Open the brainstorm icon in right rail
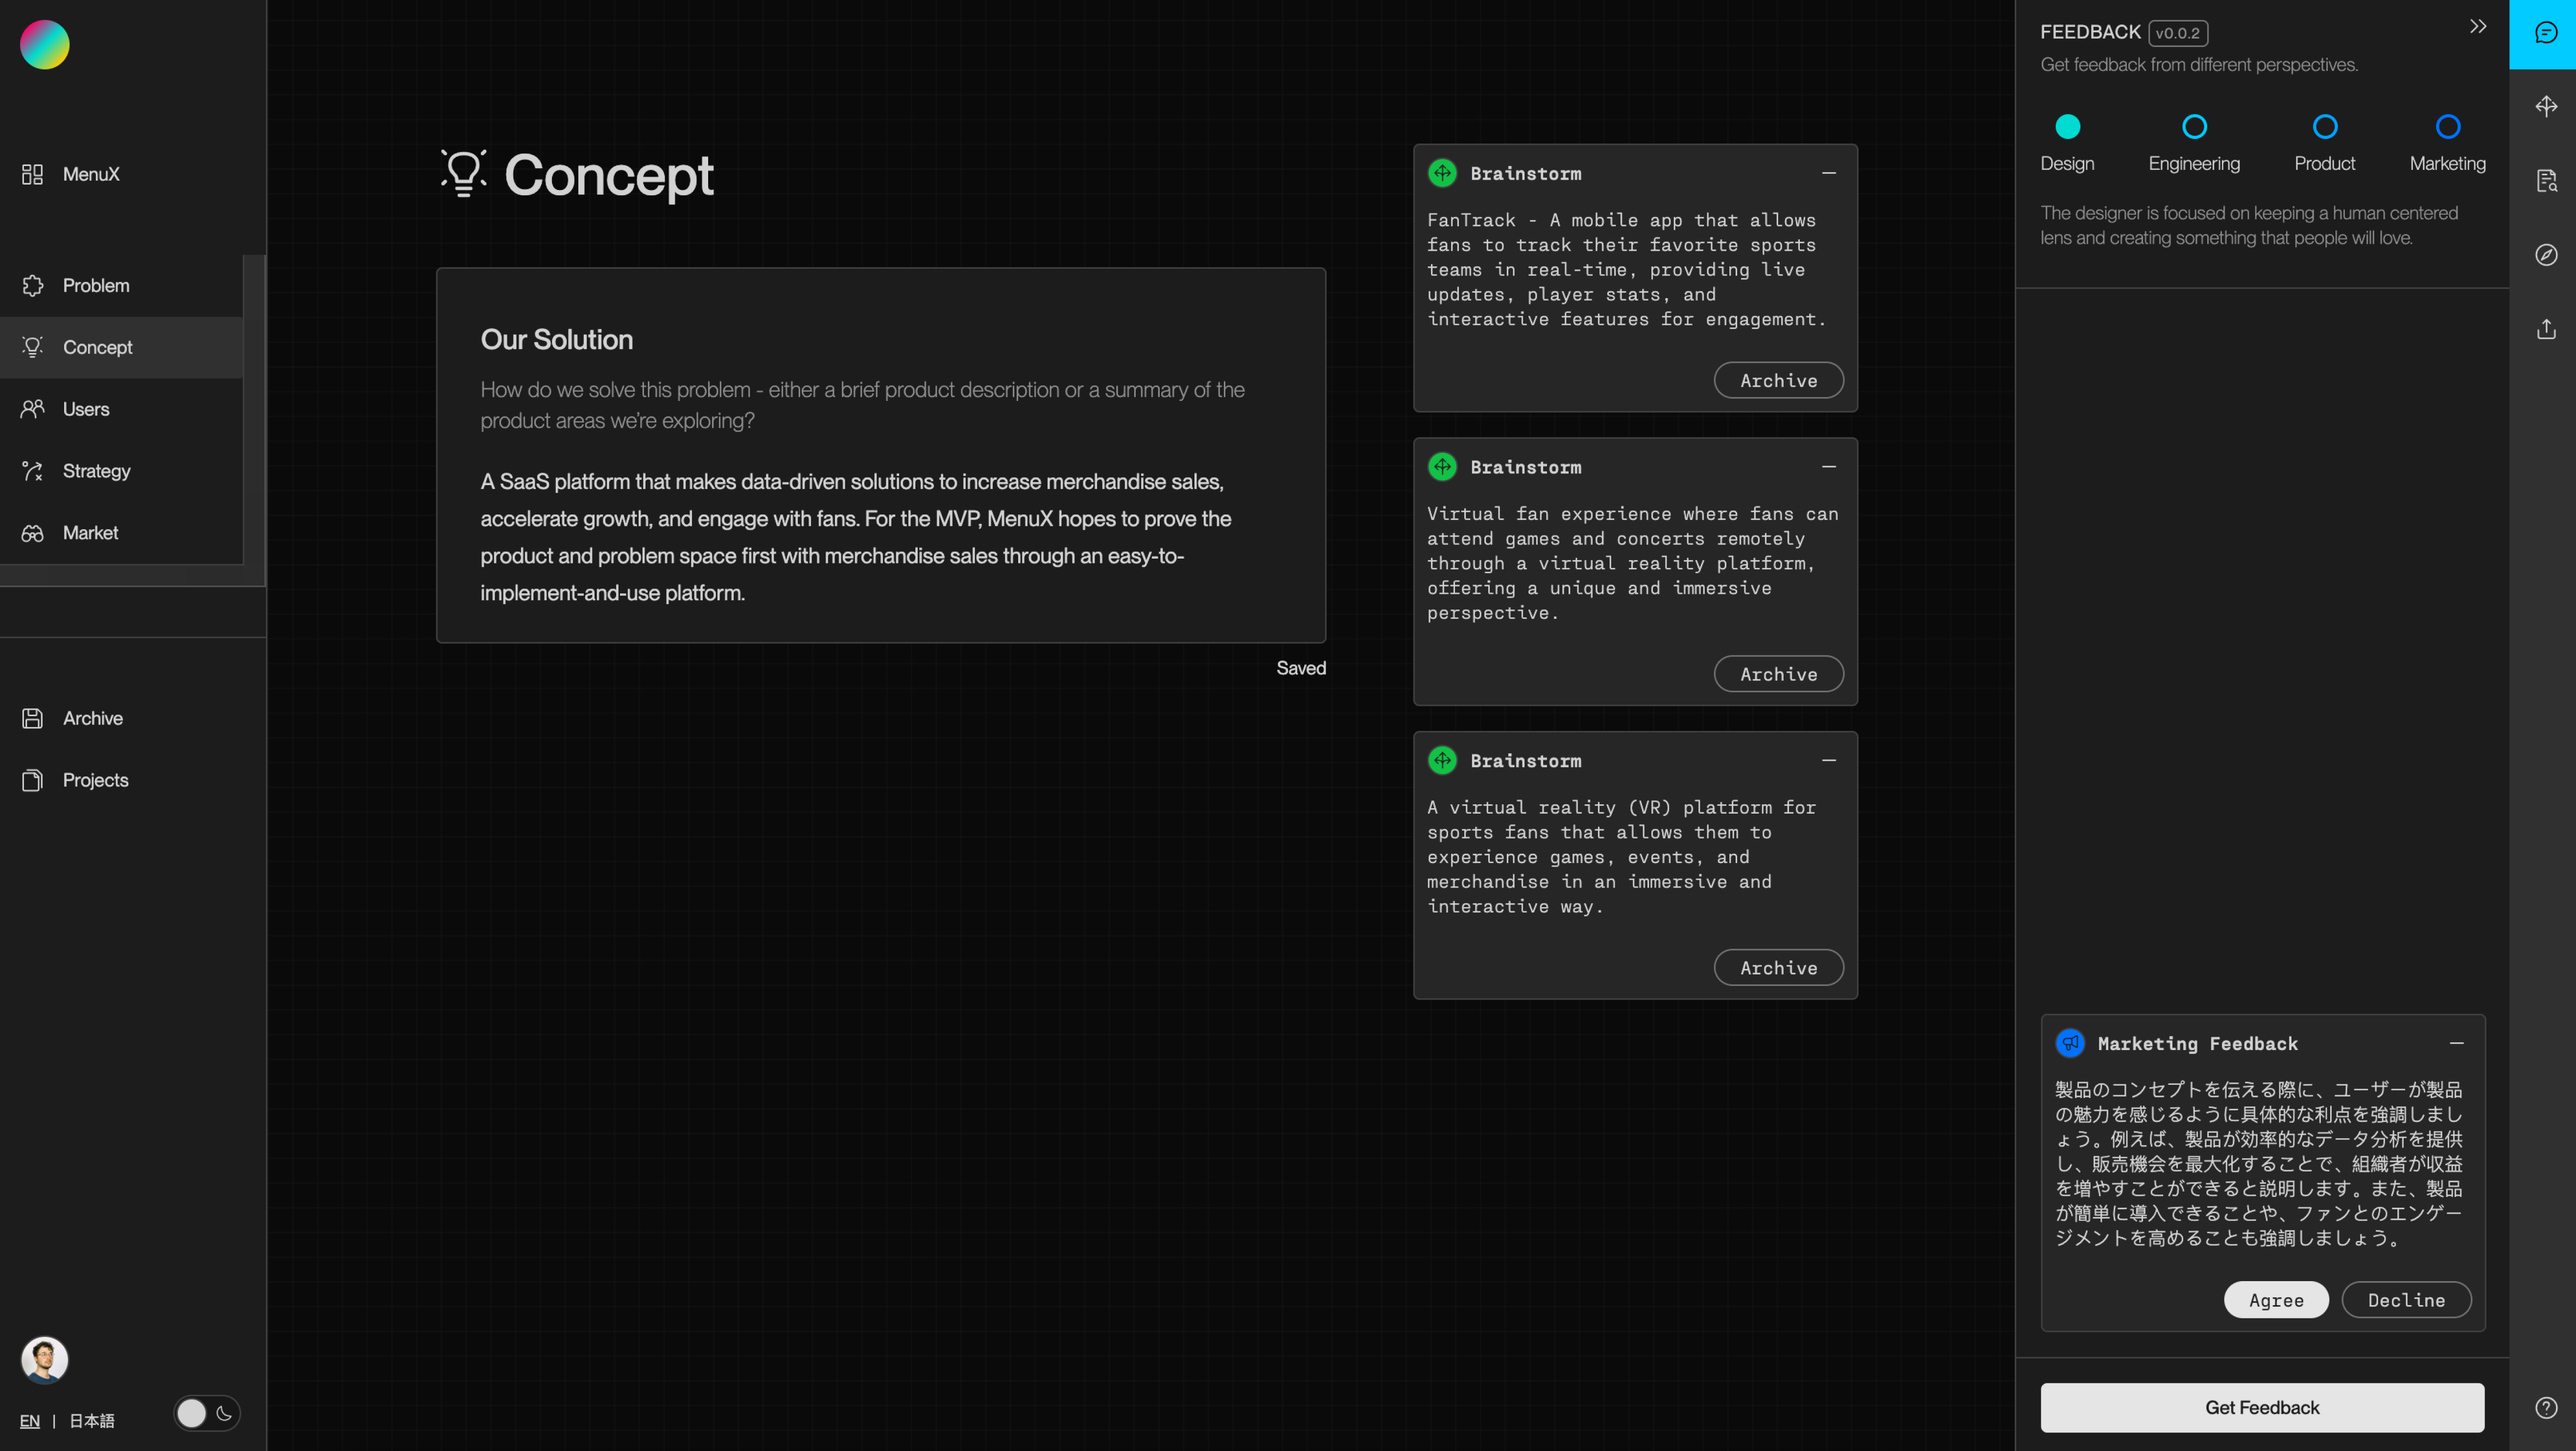2576x1451 pixels. pyautogui.click(x=2546, y=106)
